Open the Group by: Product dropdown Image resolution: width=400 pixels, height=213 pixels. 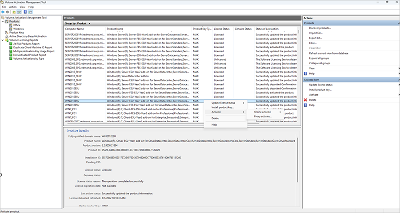[89, 23]
